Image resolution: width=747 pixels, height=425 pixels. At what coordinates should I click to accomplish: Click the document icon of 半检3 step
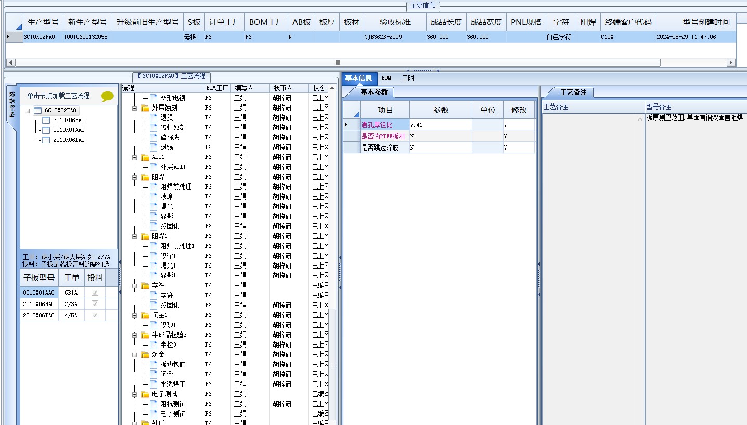click(153, 344)
